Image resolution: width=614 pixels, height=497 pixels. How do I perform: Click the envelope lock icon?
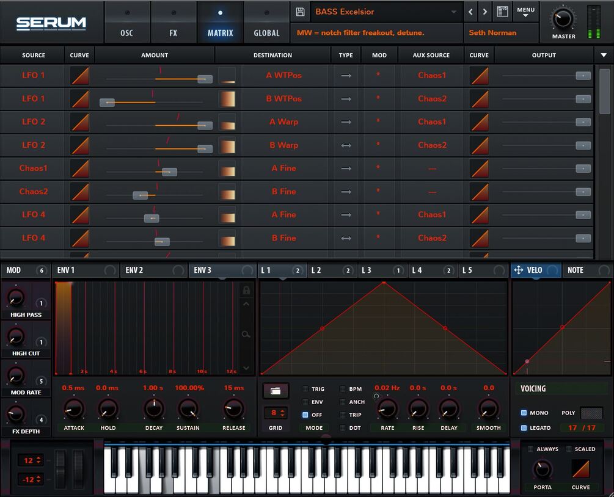[246, 290]
